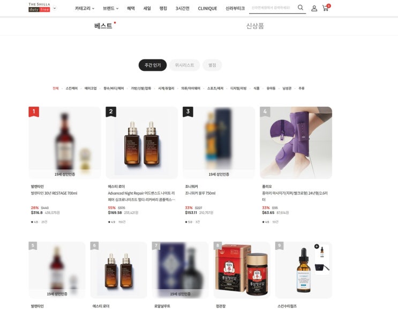
Task: Click the 로얄살루트 brand name
Action: 162,306
